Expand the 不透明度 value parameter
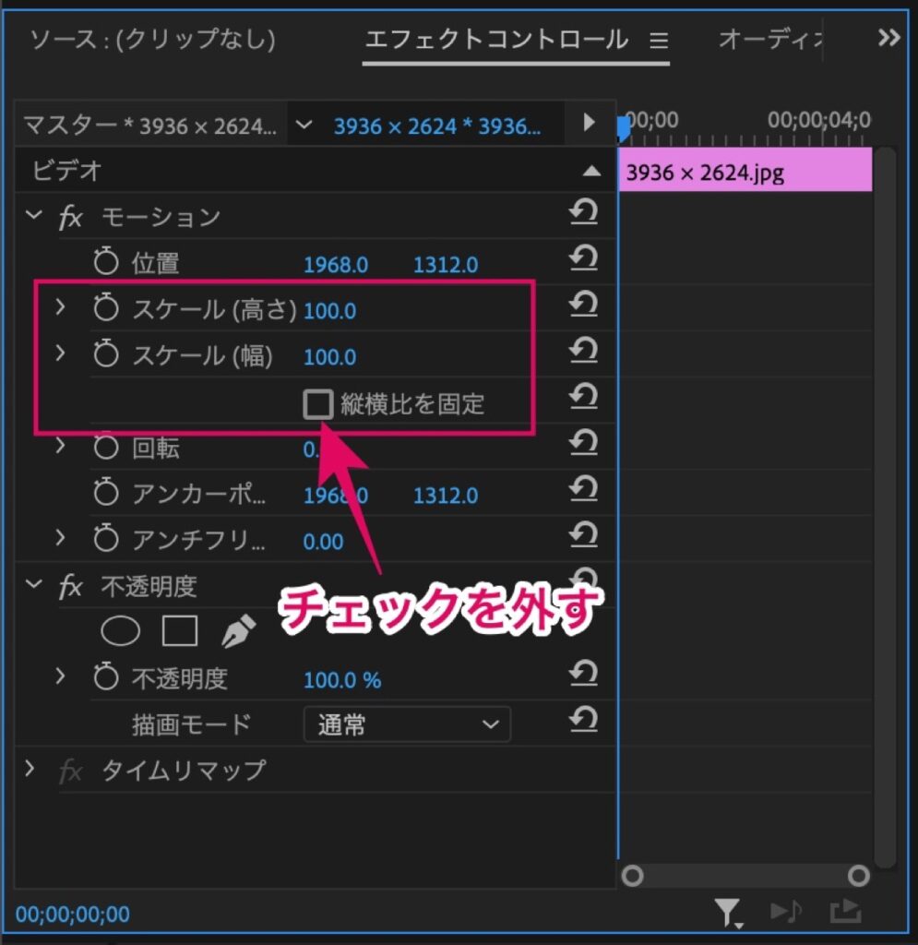This screenshot has width=918, height=945. 60,676
